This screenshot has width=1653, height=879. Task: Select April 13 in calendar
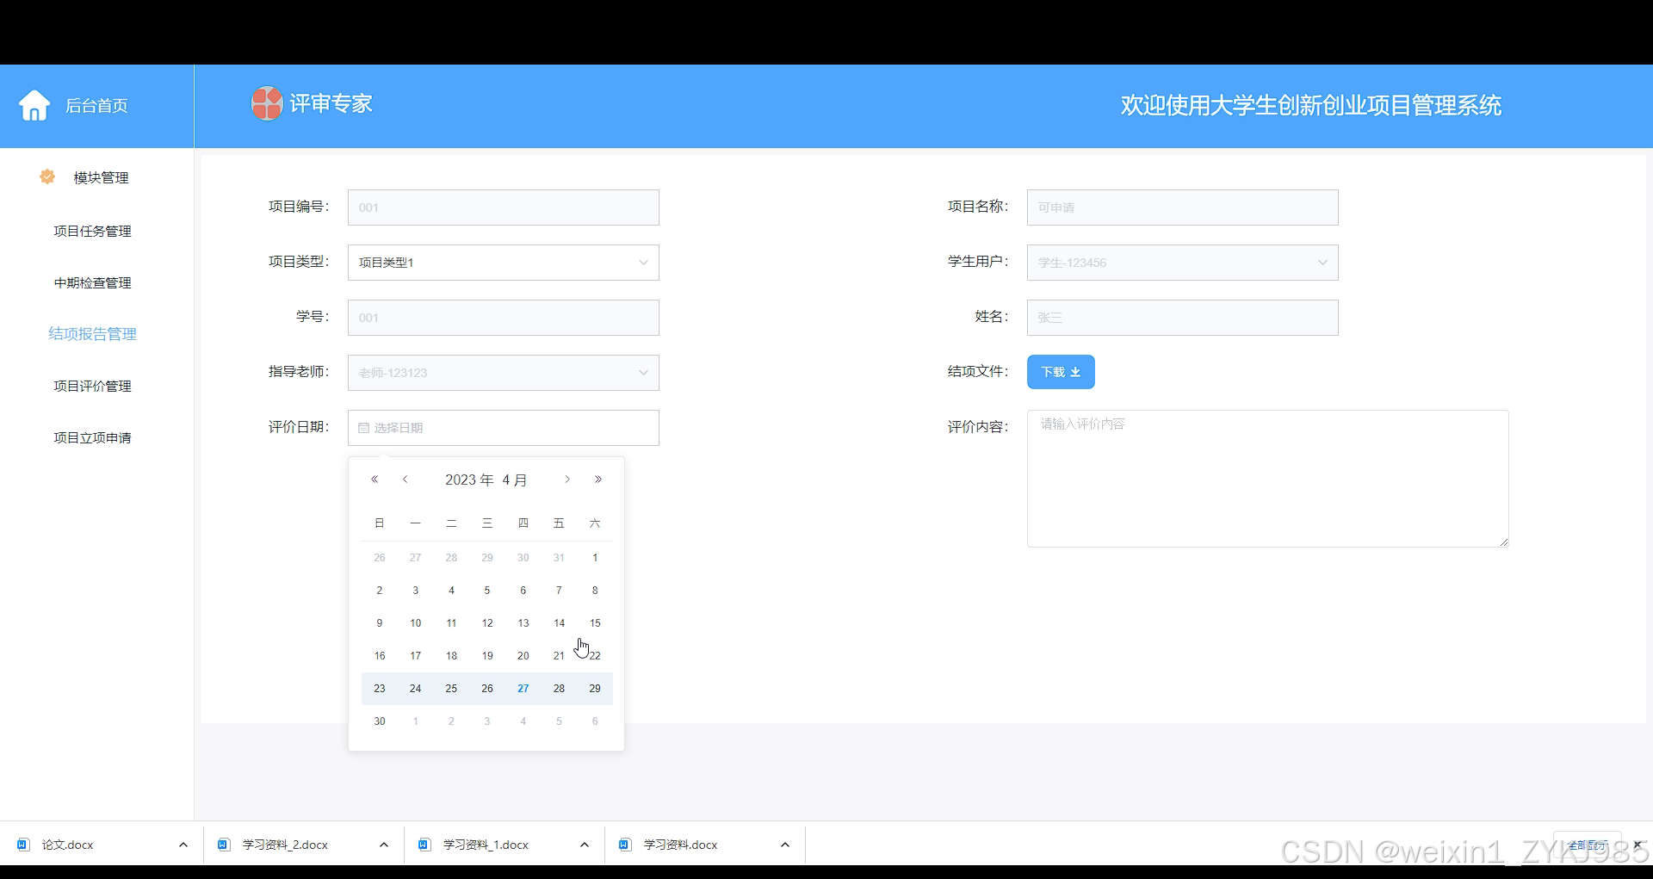(x=523, y=623)
